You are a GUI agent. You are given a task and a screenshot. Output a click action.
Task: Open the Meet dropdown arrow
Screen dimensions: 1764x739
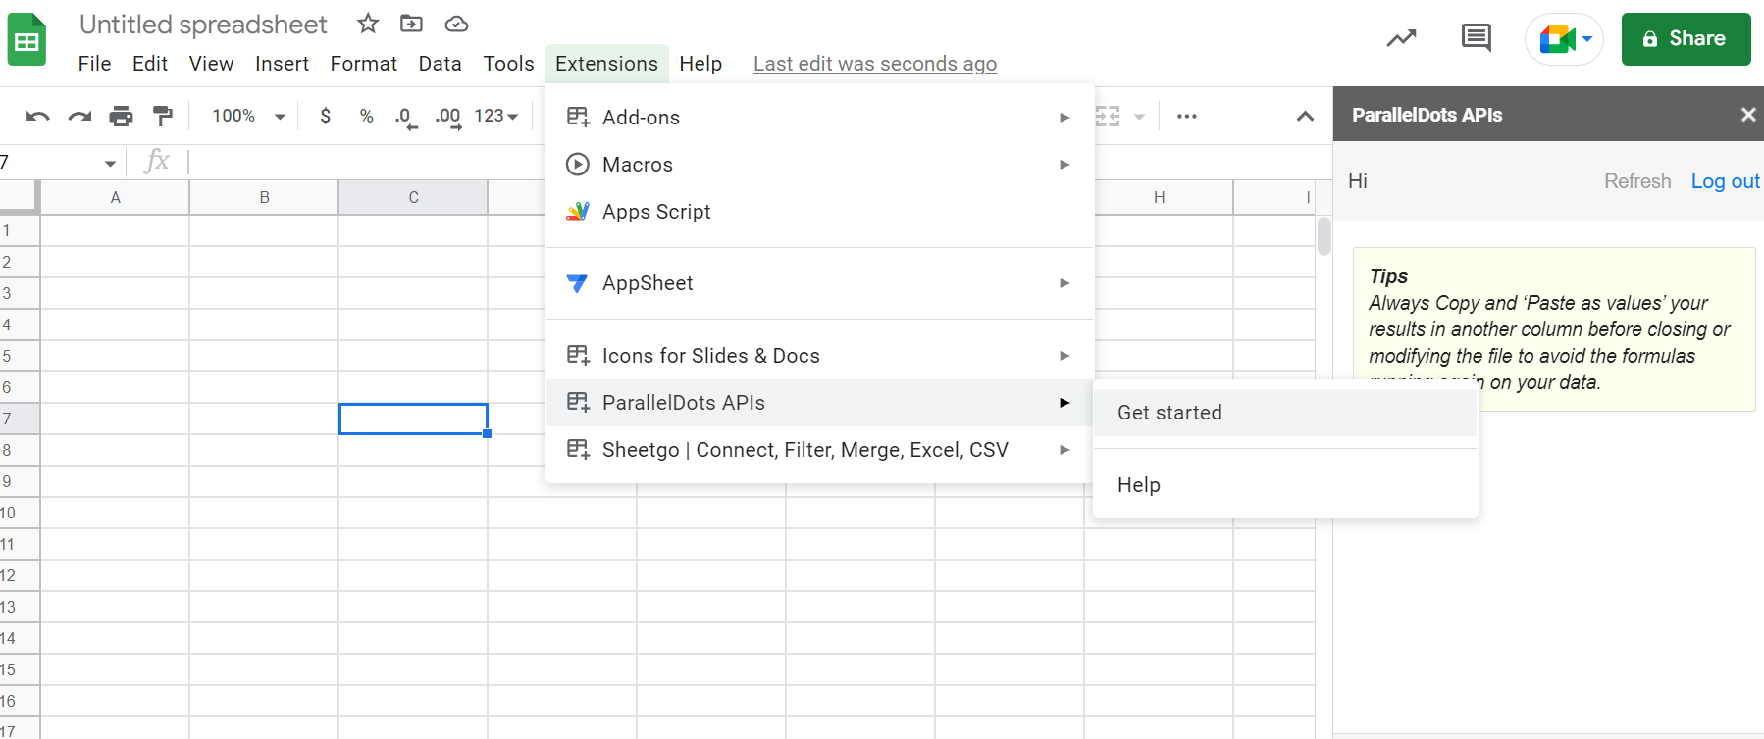pyautogui.click(x=1587, y=39)
